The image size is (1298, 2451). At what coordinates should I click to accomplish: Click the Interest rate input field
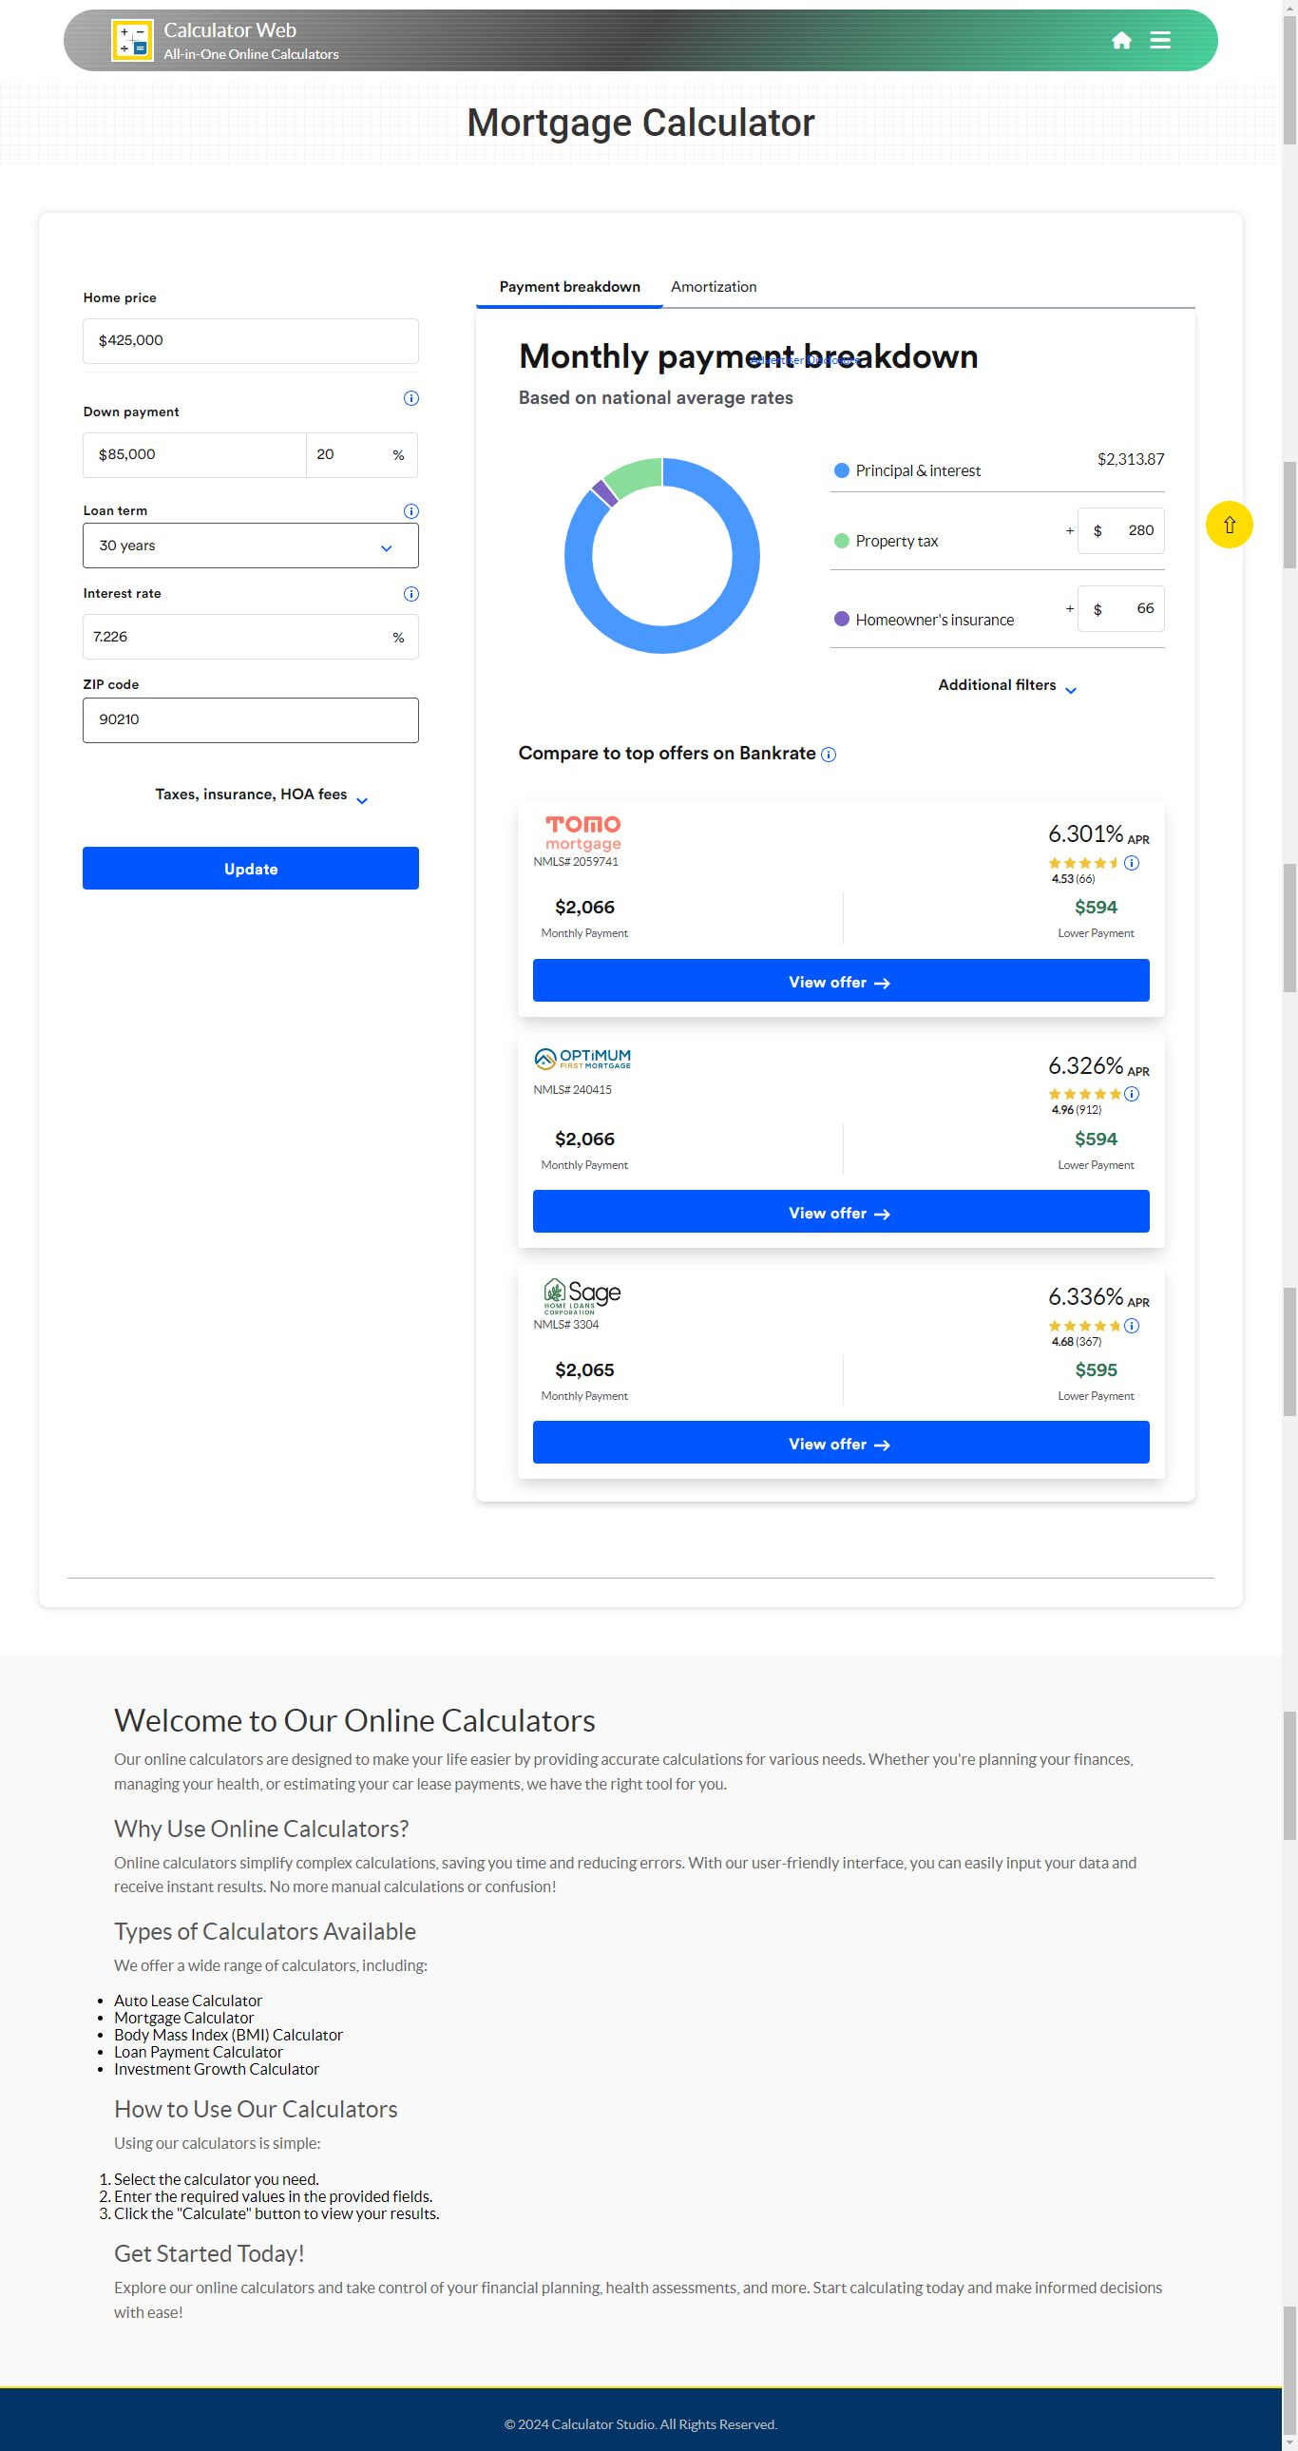(x=250, y=637)
